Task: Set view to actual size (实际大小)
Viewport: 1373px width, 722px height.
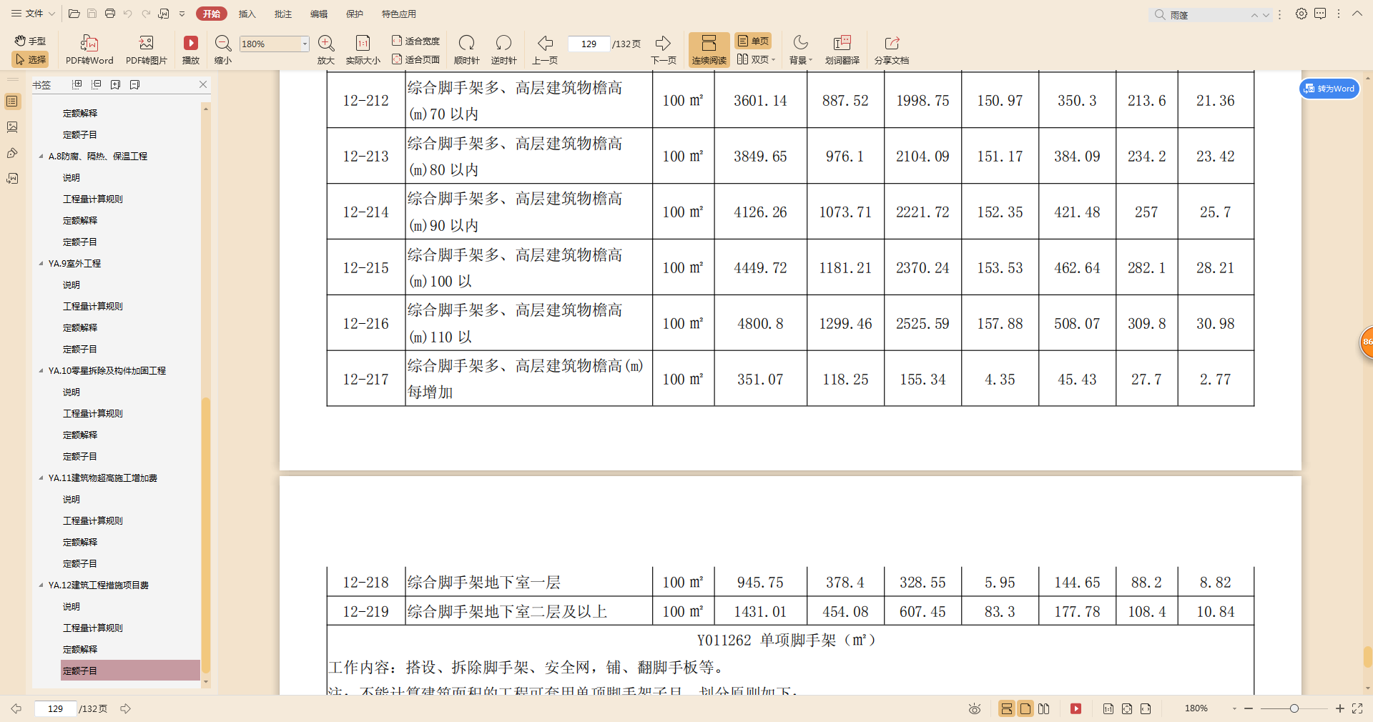Action: pyautogui.click(x=363, y=49)
